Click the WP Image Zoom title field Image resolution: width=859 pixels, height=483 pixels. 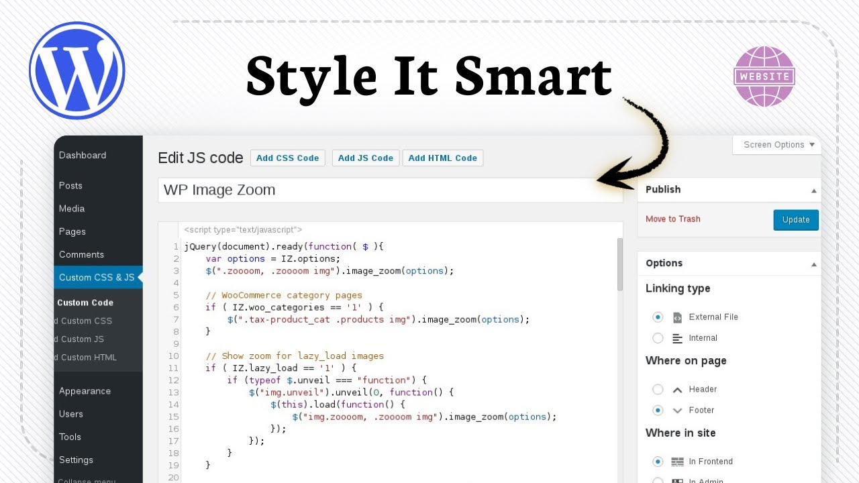pos(391,190)
